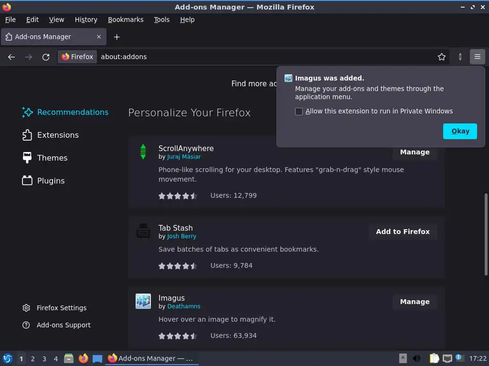Enable Allow this extension to run in Private Windows
This screenshot has width=489, height=366.
click(299, 112)
